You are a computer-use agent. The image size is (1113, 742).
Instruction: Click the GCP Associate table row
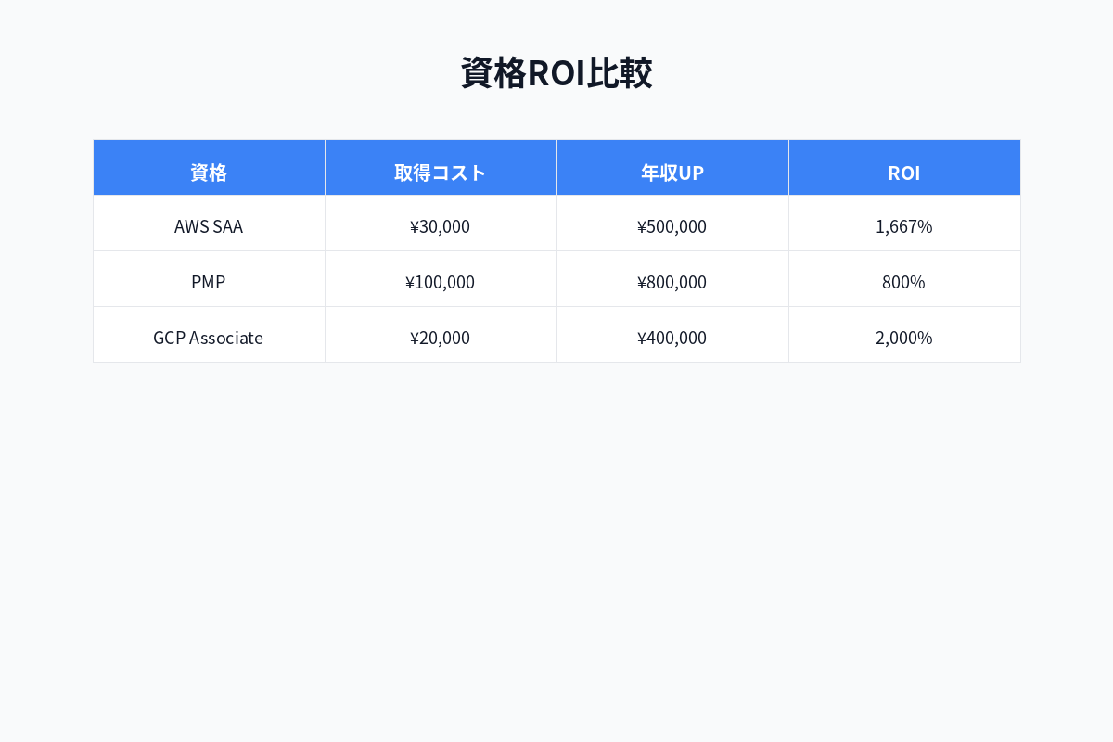click(556, 337)
